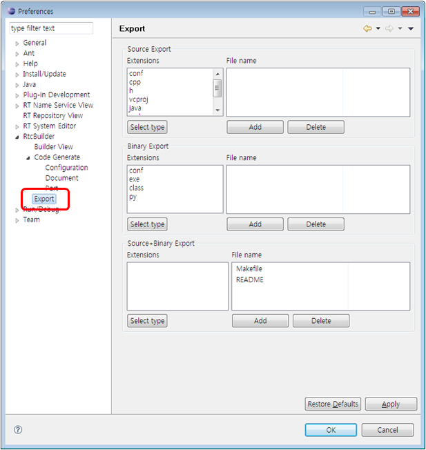The image size is (426, 450).
Task: Open the Builder View preference page
Action: point(53,146)
